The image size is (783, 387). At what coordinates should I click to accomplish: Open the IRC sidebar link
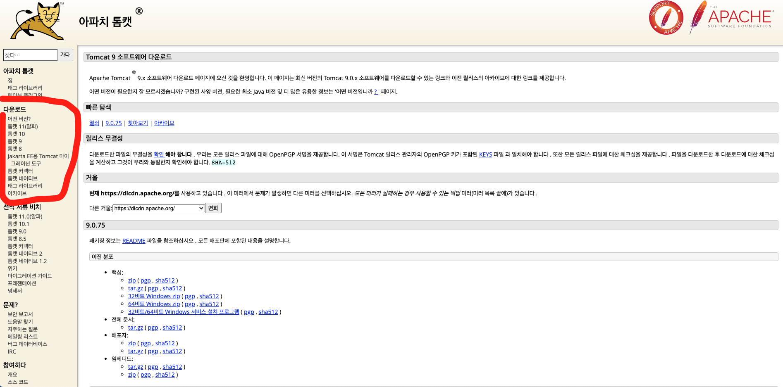(12, 351)
